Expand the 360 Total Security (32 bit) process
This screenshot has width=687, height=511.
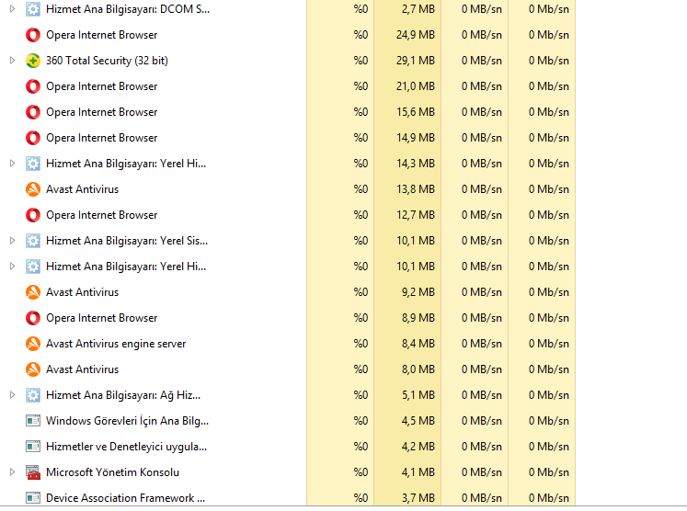click(12, 61)
